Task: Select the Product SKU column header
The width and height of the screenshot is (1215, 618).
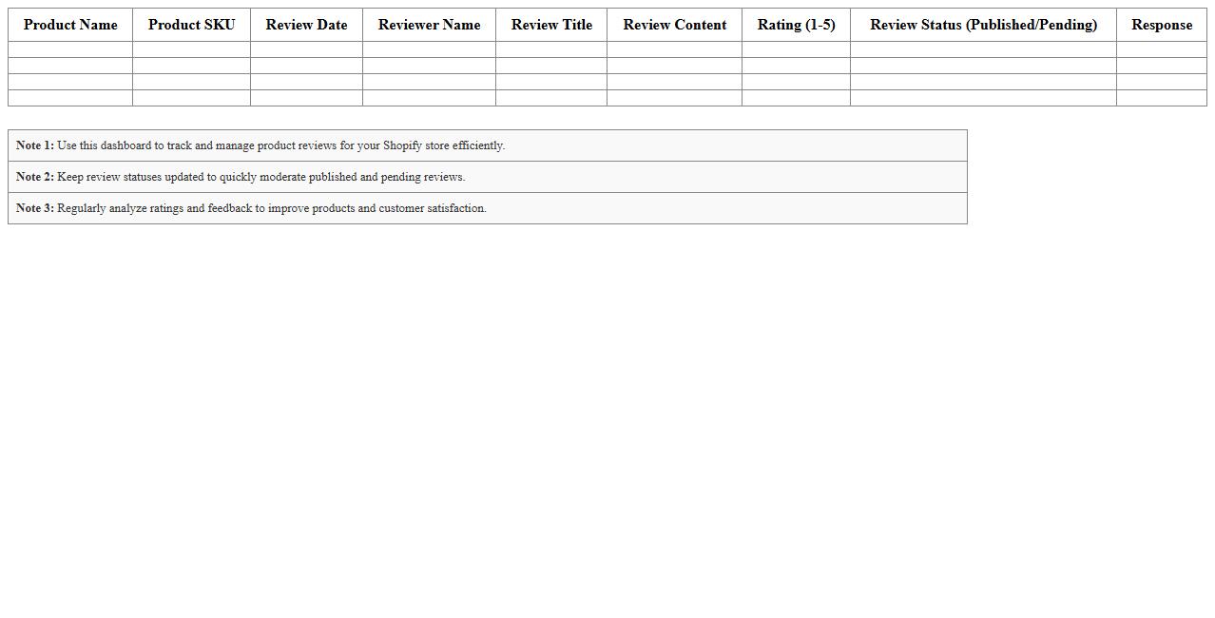Action: pyautogui.click(x=191, y=25)
